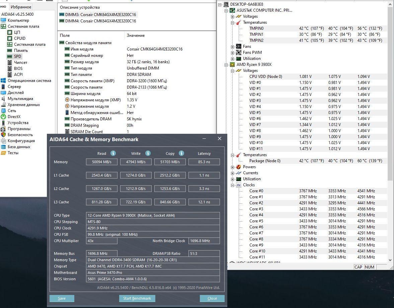
Task: Open the Сеть network icon
Action: (x=3, y=111)
